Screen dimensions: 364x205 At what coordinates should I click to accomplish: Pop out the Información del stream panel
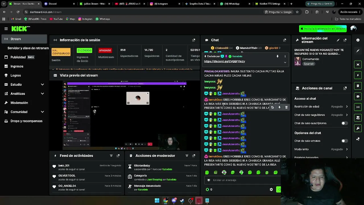[345, 40]
